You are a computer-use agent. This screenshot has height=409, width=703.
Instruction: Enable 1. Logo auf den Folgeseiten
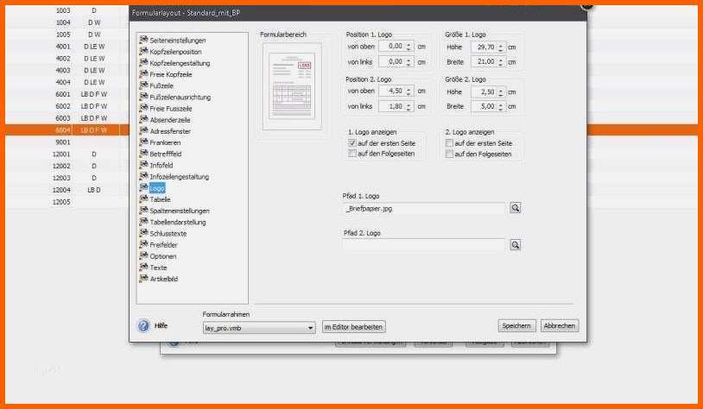click(x=352, y=154)
